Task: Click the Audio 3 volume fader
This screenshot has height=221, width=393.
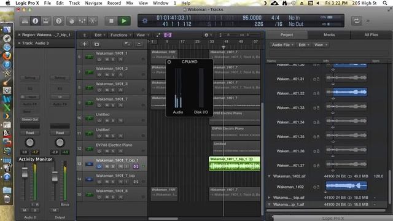Action: coord(25,172)
